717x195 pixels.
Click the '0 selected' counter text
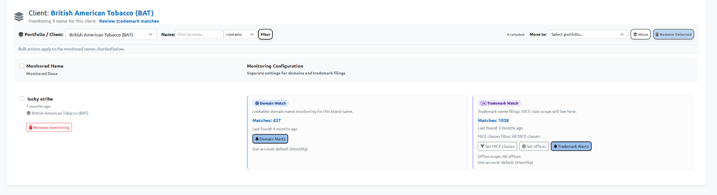click(x=515, y=35)
